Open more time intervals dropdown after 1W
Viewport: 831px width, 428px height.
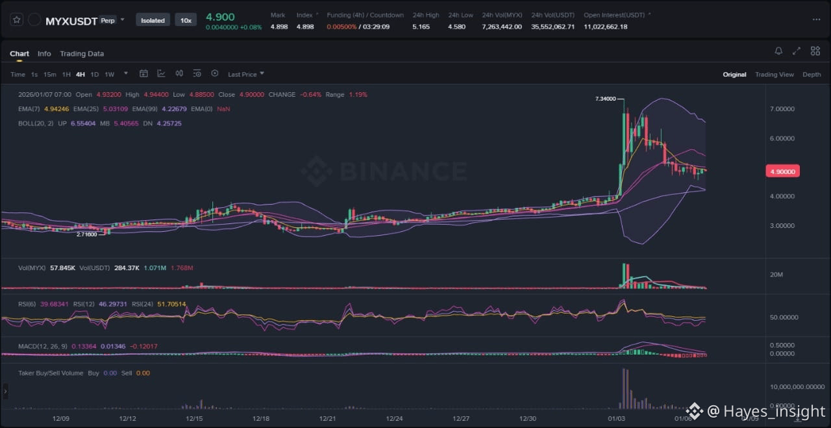(125, 74)
